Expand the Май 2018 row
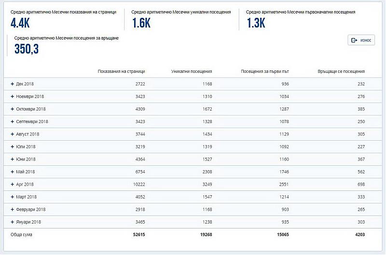This screenshot has height=255, width=386. (x=13, y=172)
